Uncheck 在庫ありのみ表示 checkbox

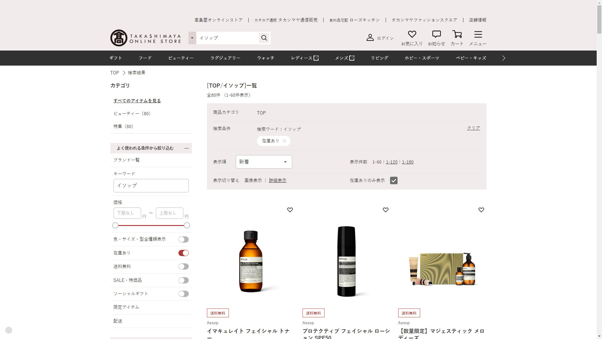393,180
